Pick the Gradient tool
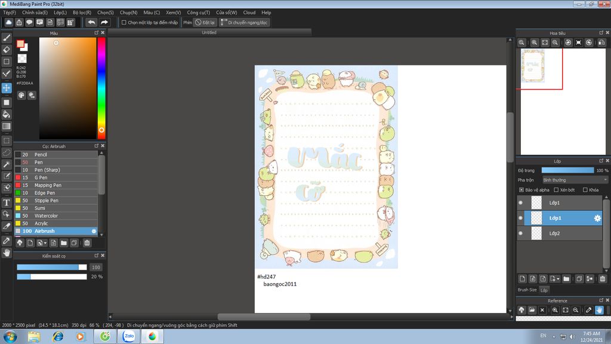This screenshot has width=611, height=344. 7,126
